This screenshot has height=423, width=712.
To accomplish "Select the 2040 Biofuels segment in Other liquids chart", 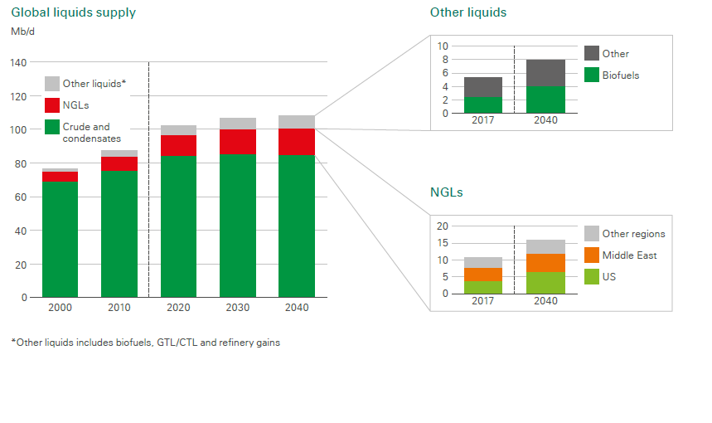I will tap(545, 100).
